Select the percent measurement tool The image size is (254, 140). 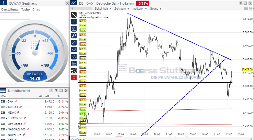point(74,28)
